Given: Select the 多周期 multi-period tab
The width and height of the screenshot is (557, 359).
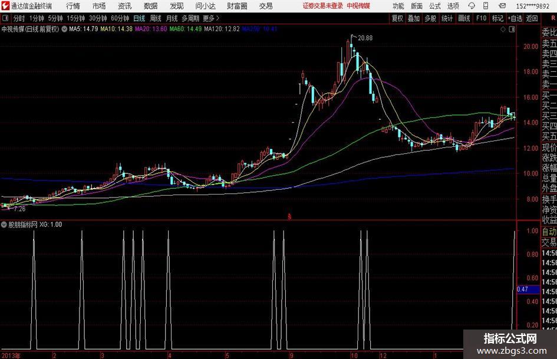Looking at the screenshot, I should pos(190,18).
